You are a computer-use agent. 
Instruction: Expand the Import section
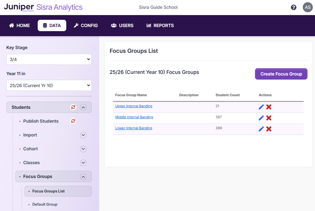(x=83, y=135)
